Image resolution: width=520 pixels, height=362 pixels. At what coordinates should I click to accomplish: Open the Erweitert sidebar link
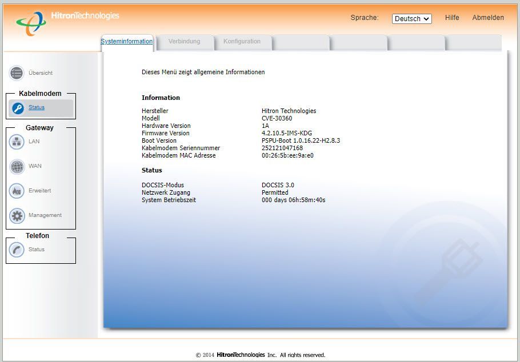click(x=40, y=191)
